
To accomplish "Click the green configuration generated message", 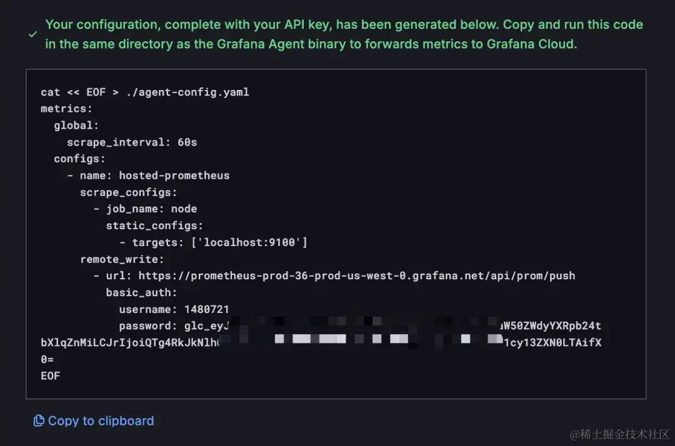I will tap(344, 34).
